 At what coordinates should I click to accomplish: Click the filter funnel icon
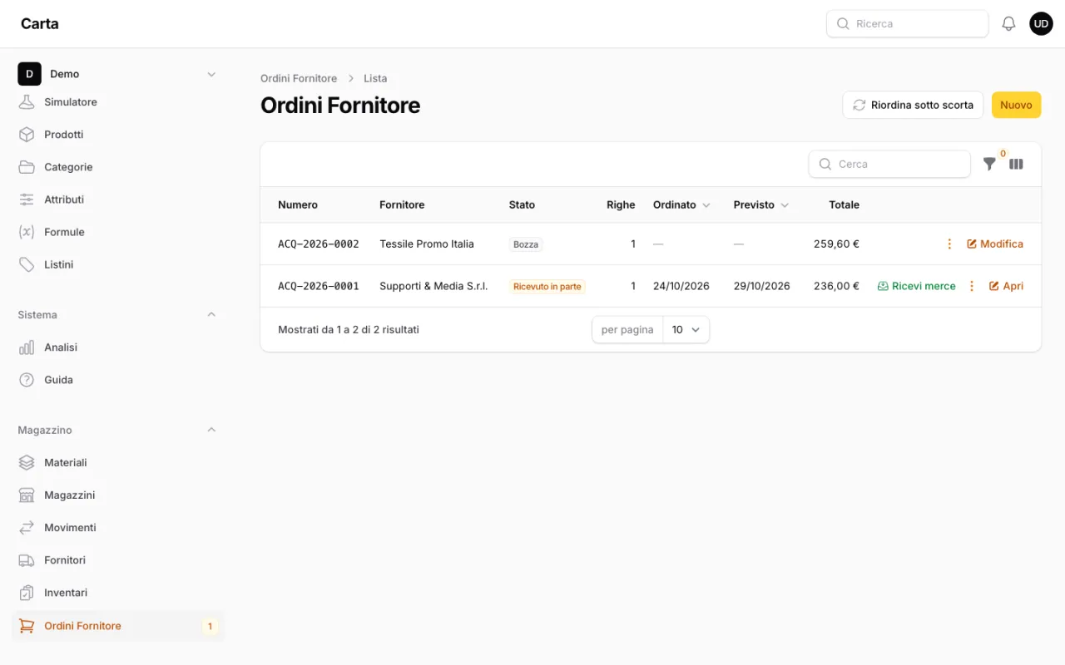[x=989, y=164]
